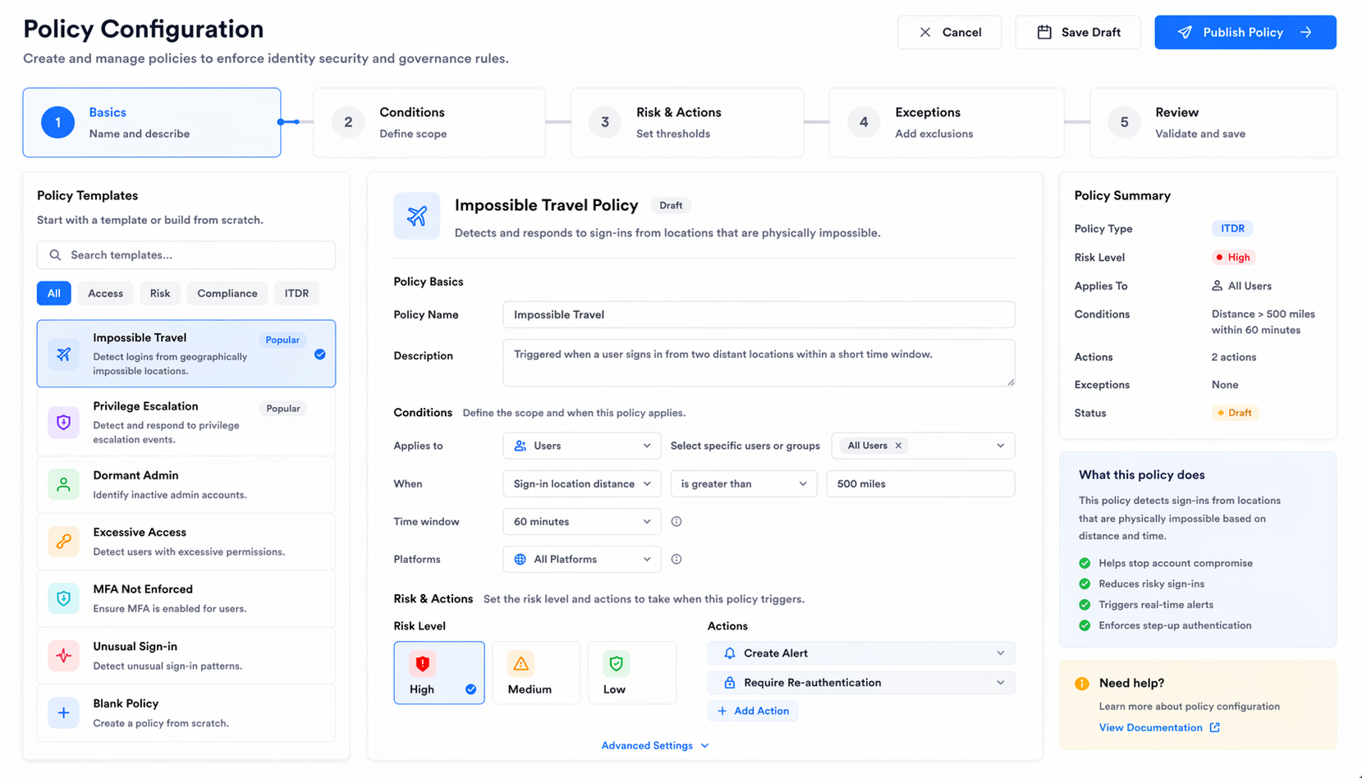This screenshot has height=778, width=1362.
Task: Click the plus icon for Blank Policy
Action: 63,712
